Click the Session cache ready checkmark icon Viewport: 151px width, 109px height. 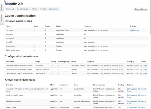pyautogui.click(x=34, y=46)
